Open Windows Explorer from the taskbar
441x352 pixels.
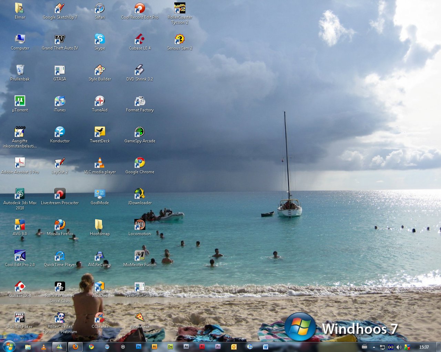click(x=28, y=347)
